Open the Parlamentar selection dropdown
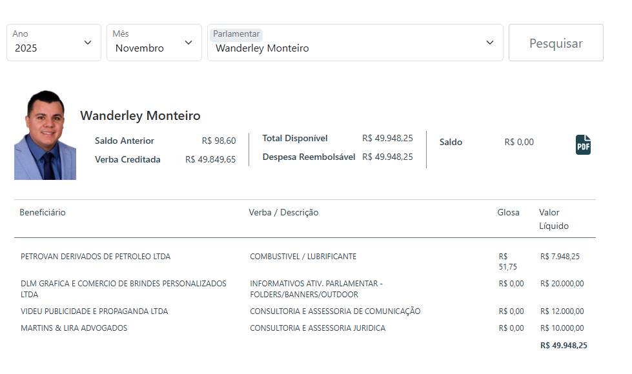 tap(354, 43)
